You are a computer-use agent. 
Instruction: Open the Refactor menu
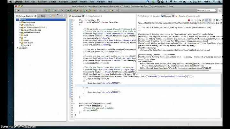(42, 2)
